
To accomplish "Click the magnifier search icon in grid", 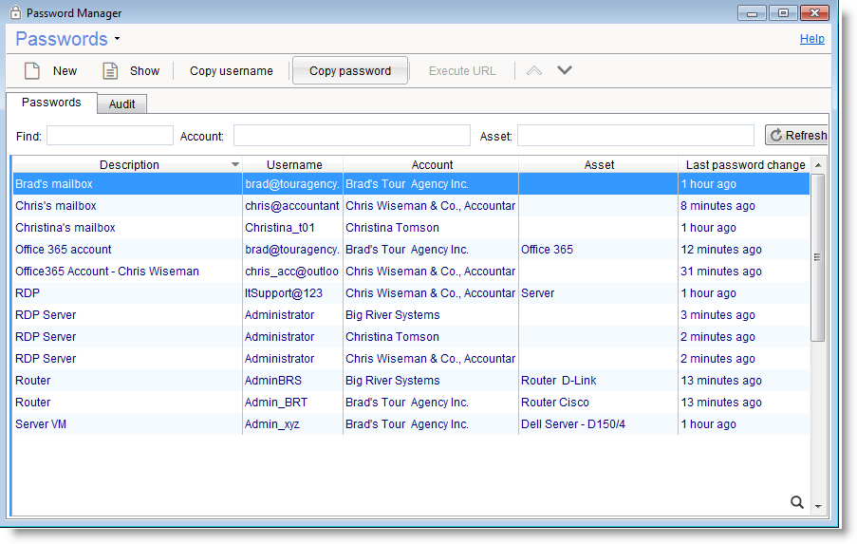I will pyautogui.click(x=797, y=502).
